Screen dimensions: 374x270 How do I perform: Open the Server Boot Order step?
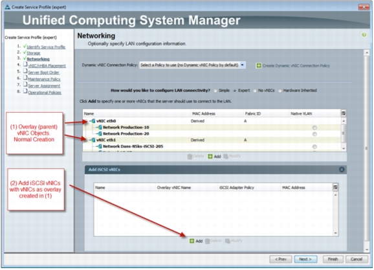pyautogui.click(x=43, y=73)
